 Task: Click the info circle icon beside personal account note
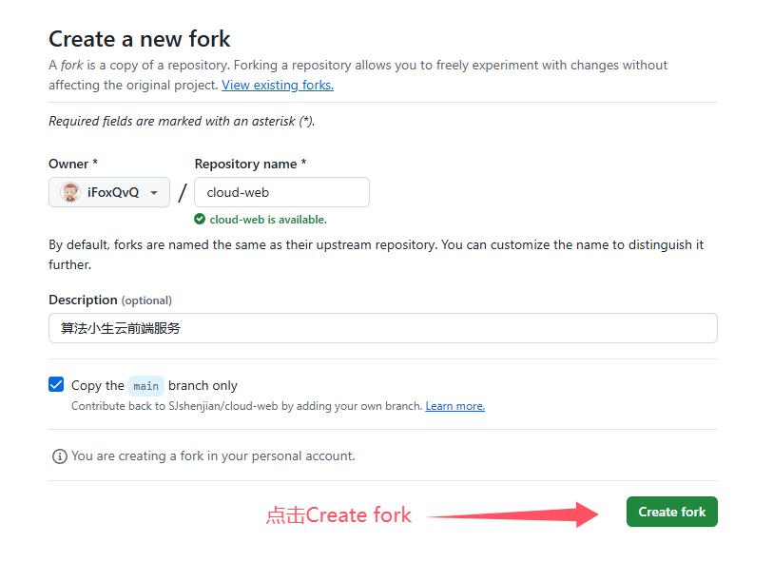click(x=60, y=456)
